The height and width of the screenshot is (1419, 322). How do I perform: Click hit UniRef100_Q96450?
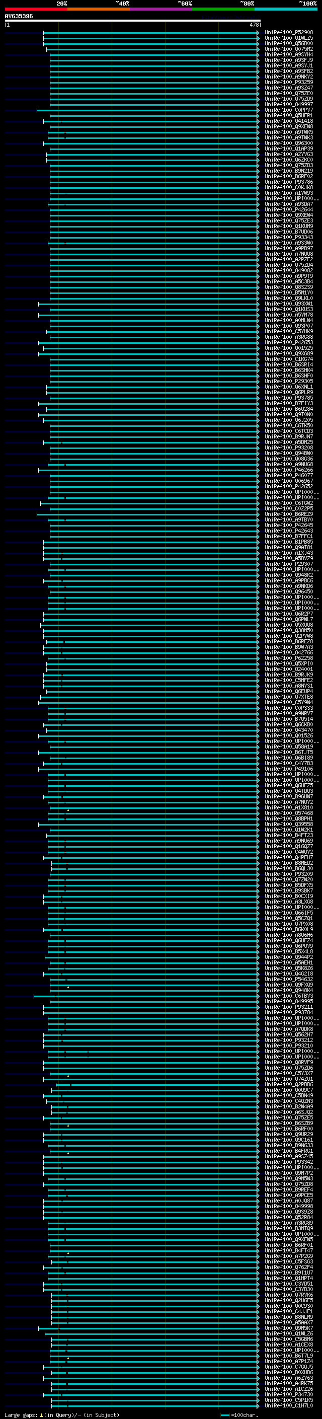pyautogui.click(x=289, y=591)
